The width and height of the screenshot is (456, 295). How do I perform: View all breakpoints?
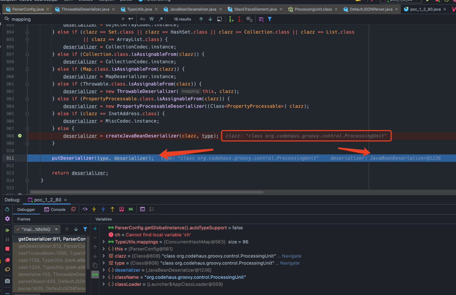(x=7, y=260)
